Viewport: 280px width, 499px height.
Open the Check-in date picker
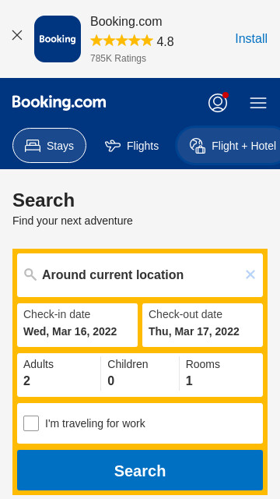click(x=78, y=325)
